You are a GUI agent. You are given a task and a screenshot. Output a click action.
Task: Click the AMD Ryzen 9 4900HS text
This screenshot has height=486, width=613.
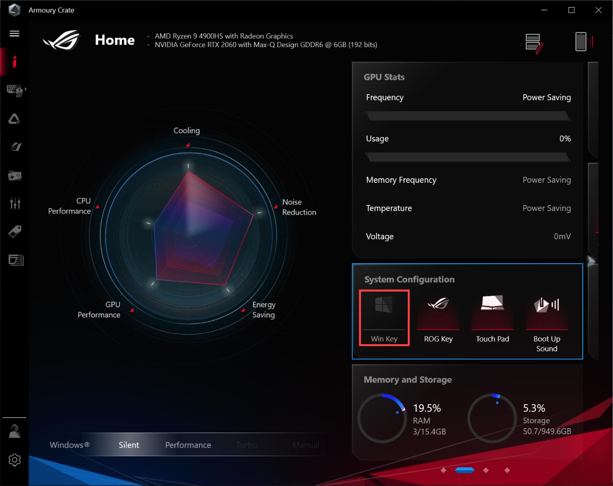coord(224,36)
